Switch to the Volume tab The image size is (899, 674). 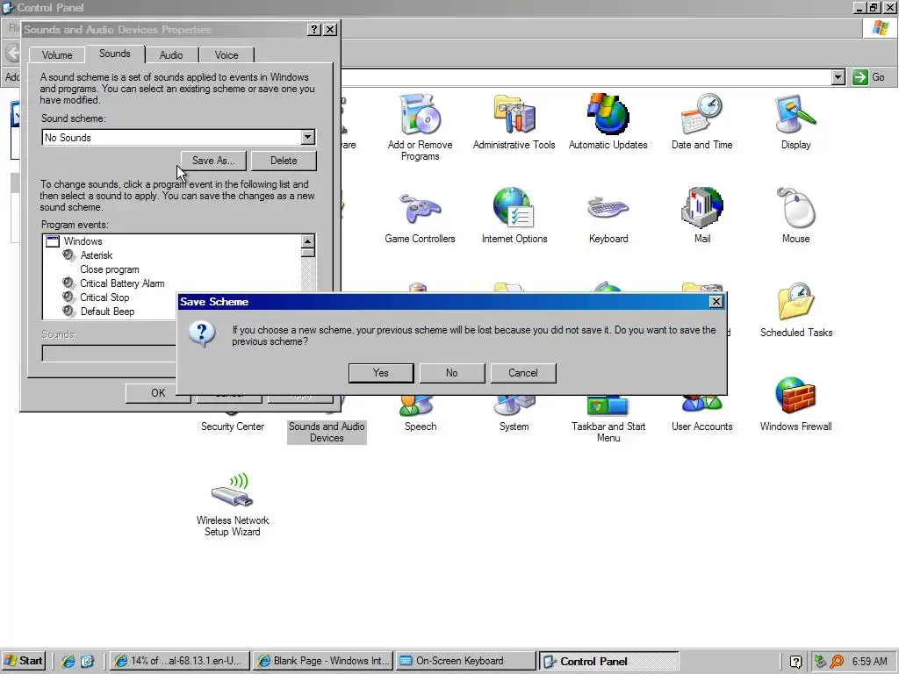click(57, 55)
